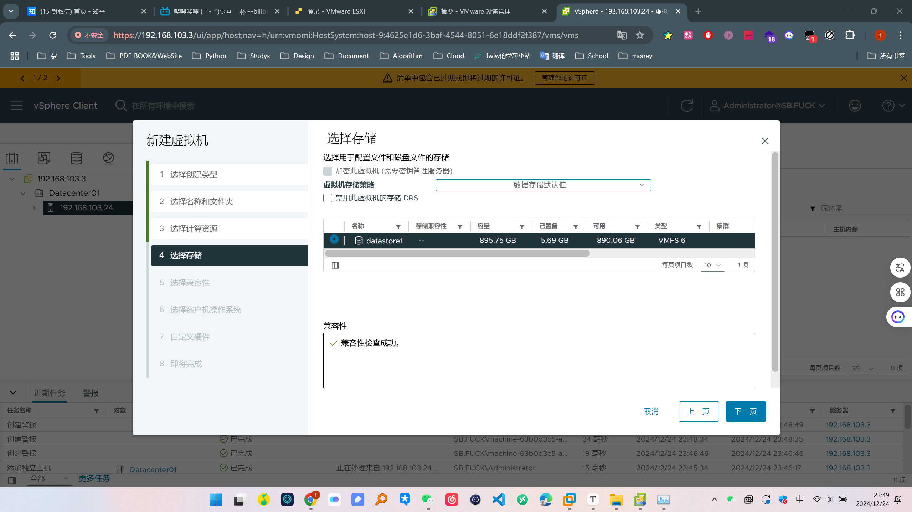The height and width of the screenshot is (512, 912).
Task: Select Datacenter01 in inventory tree
Action: [x=74, y=193]
